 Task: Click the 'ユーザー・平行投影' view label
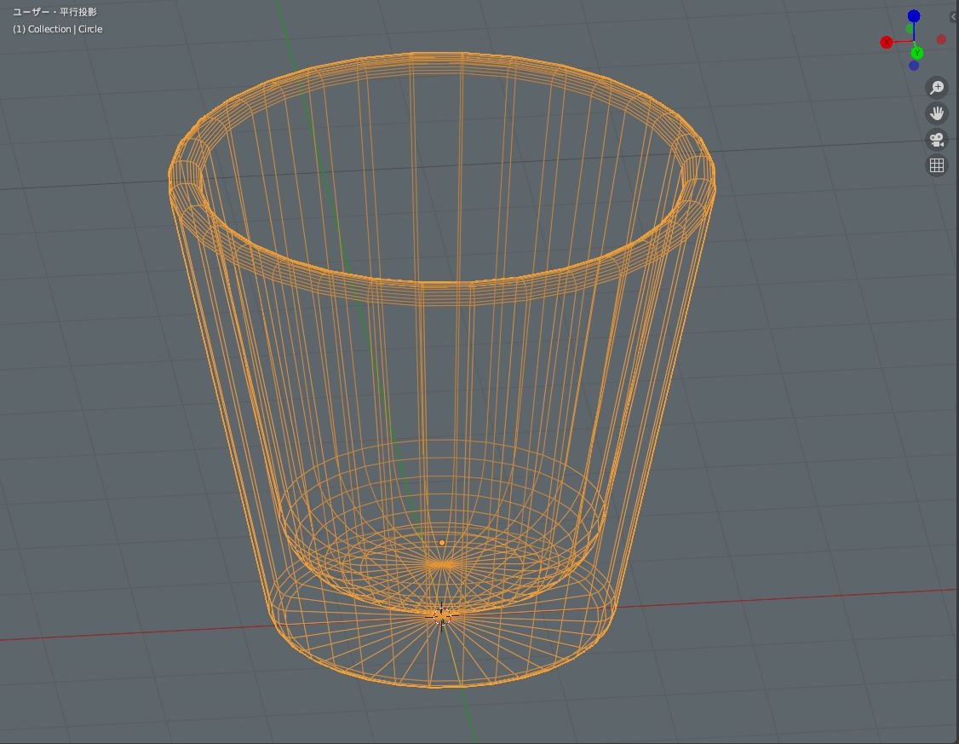(x=55, y=12)
